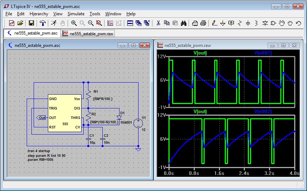Select the Zoom In magnifier icon

click(x=74, y=23)
